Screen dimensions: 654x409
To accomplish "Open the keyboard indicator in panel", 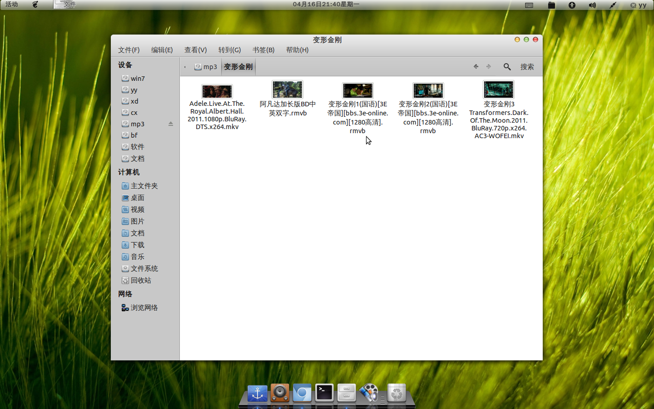I will pos(529,5).
